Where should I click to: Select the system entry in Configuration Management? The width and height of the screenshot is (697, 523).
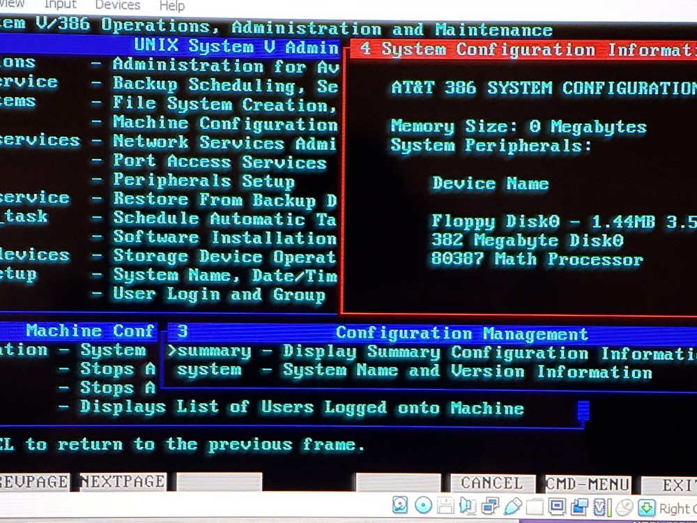coord(210,370)
